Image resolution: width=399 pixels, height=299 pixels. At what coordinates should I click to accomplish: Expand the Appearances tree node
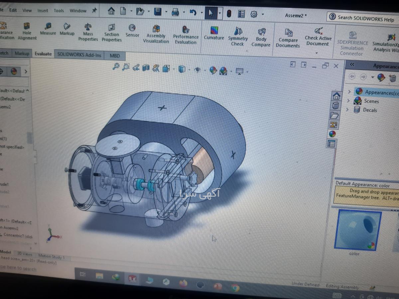349,91
